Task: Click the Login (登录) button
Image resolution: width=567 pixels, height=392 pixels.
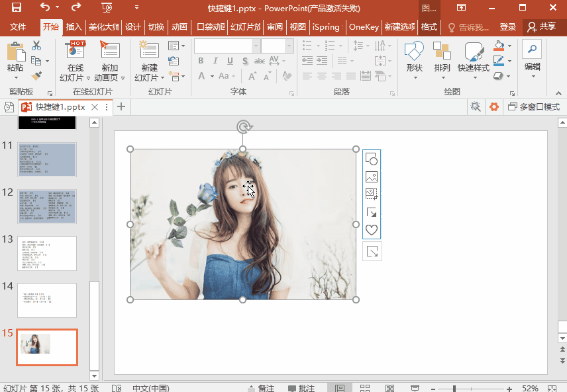Action: (507, 27)
